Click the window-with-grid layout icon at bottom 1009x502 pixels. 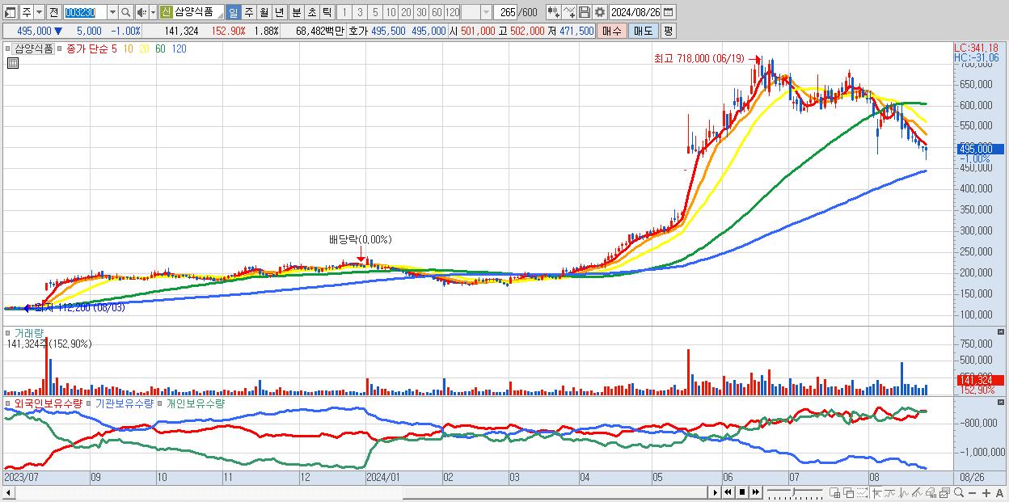click(835, 492)
